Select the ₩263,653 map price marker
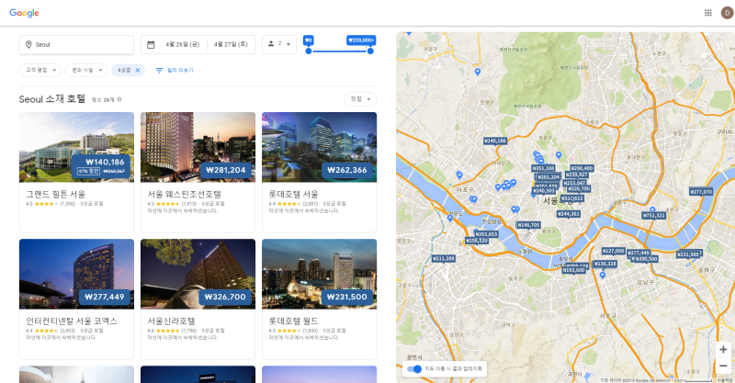The width and height of the screenshot is (735, 383). 486,234
